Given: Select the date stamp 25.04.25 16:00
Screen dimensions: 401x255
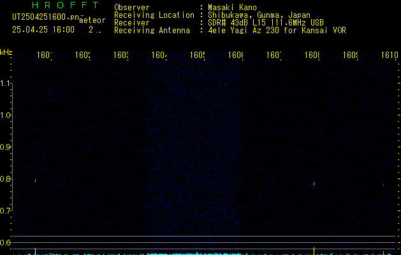Looking at the screenshot, I should [43, 29].
